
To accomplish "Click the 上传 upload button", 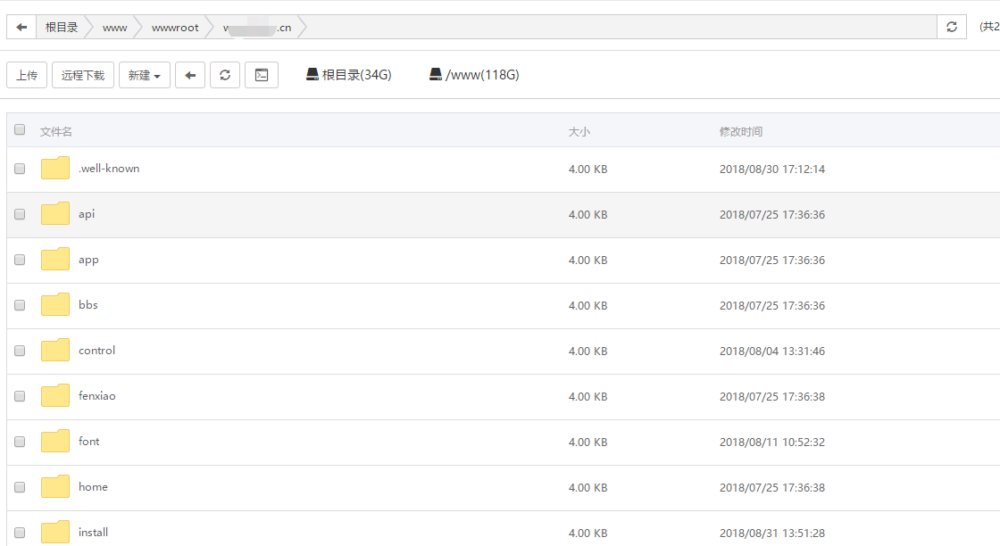I will coord(27,75).
